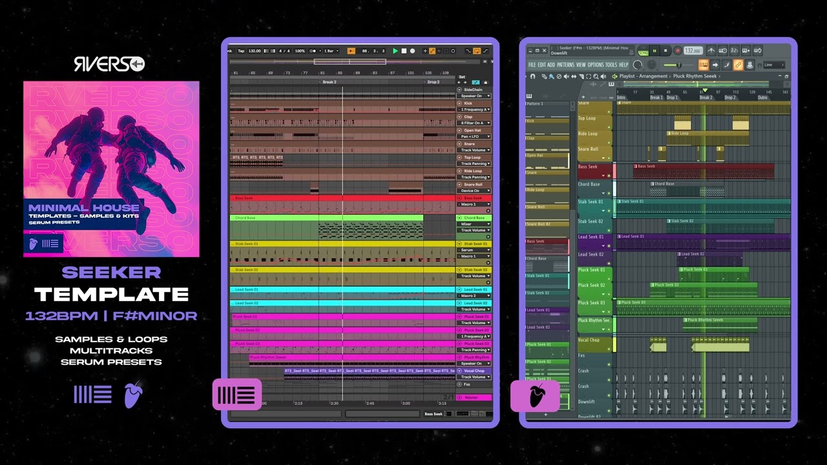Click FL Studio record button
Image resolution: width=827 pixels, height=465 pixels.
point(678,51)
